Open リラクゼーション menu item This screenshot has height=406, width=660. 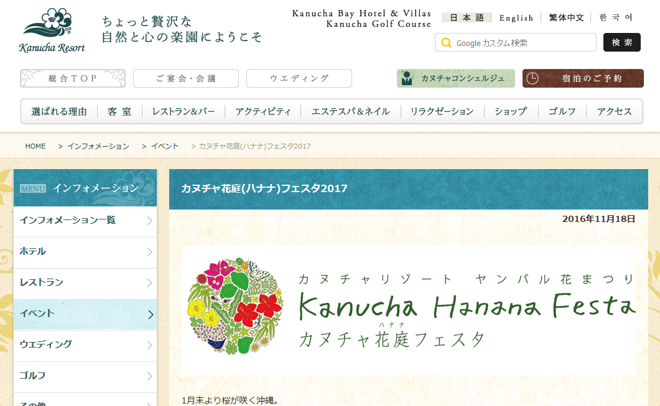coord(442,111)
